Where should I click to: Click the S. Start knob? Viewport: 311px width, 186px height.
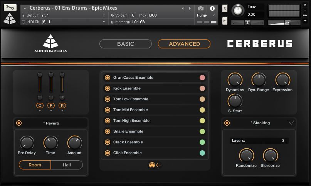coord(235,101)
